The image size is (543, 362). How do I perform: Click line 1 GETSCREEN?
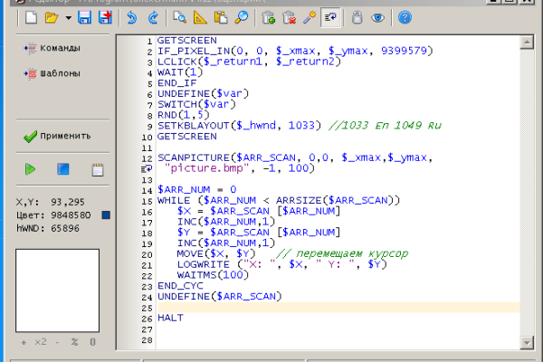[x=187, y=40]
